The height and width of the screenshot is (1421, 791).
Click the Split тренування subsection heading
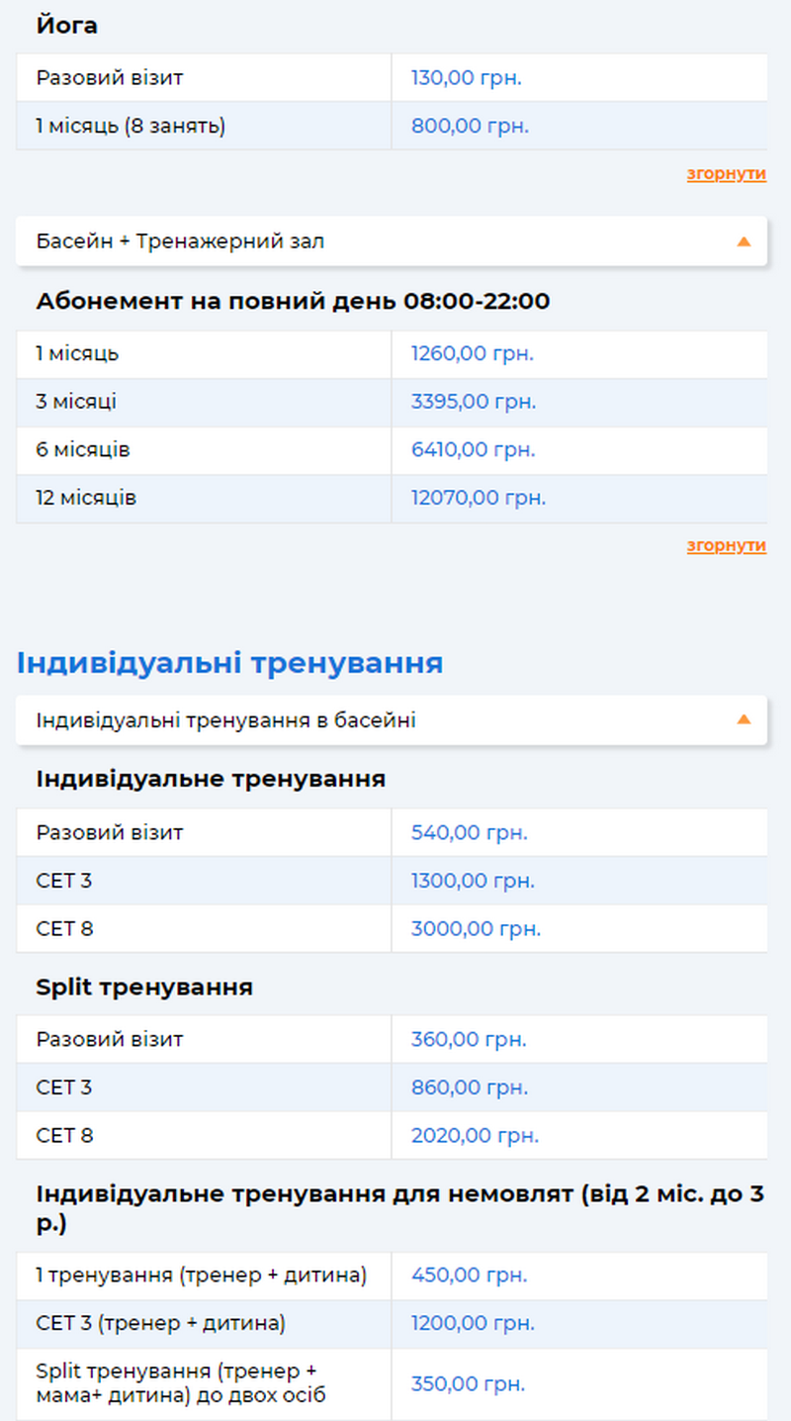(144, 987)
